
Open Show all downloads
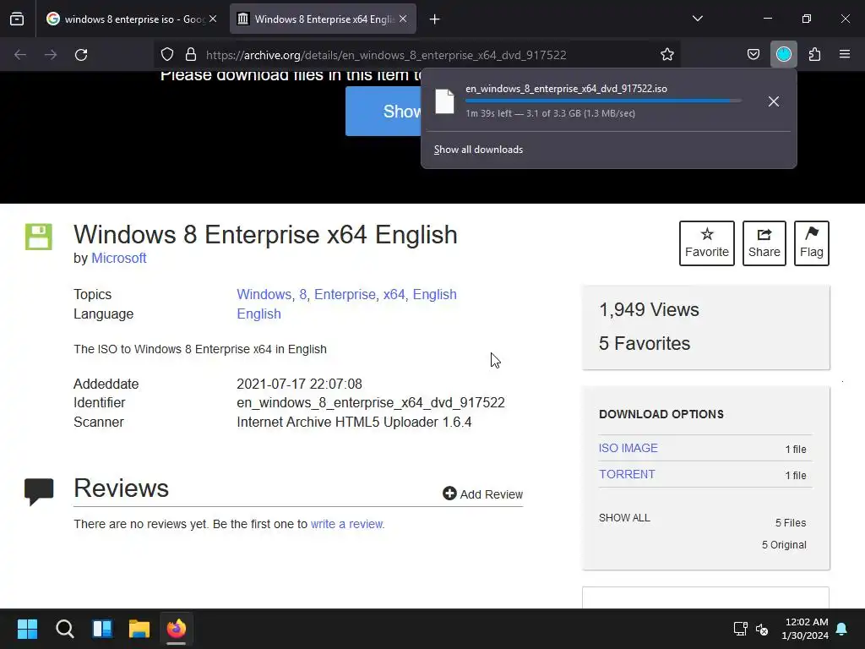pyautogui.click(x=478, y=150)
